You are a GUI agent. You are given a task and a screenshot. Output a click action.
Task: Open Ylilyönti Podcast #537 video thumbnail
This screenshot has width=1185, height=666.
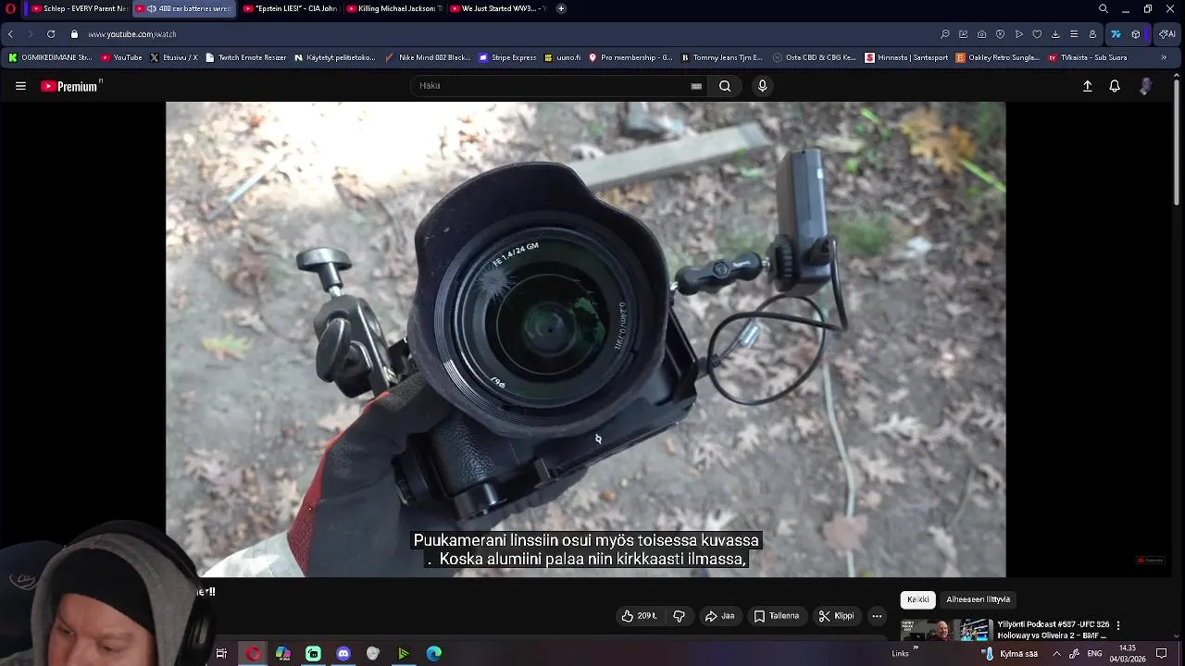(946, 631)
